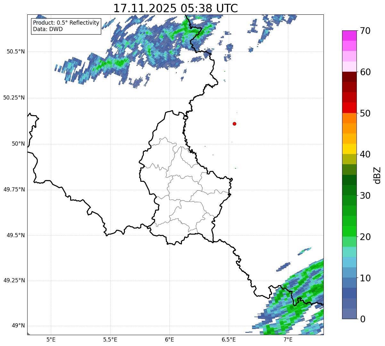The height and width of the screenshot is (346, 385).
Task: Click the title "17.11.2025 05:38 UTC"
Action: pos(176,8)
